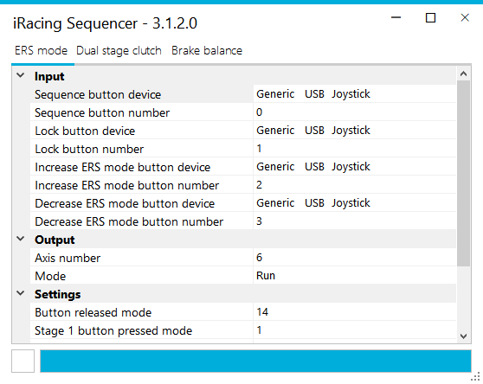The height and width of the screenshot is (384, 483).
Task: Switch to the ERS mode tab
Action: (x=42, y=50)
